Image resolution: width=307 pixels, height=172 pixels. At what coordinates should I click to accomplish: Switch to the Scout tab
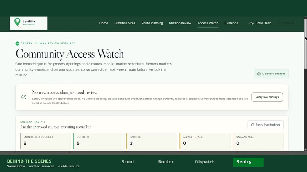[x=128, y=162]
